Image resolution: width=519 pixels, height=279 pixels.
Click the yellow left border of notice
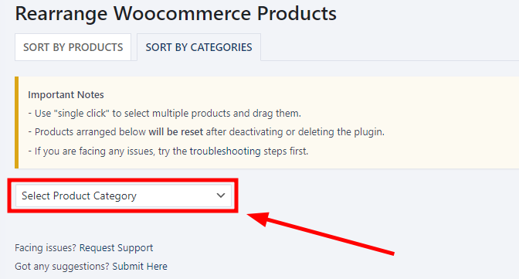point(16,123)
